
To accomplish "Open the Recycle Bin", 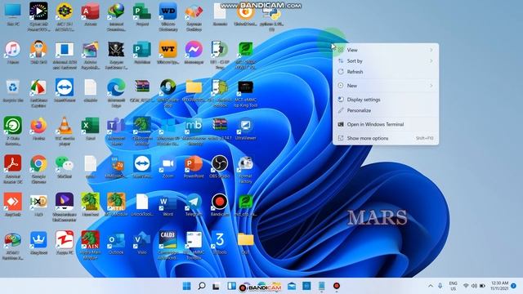I will pos(13,91).
